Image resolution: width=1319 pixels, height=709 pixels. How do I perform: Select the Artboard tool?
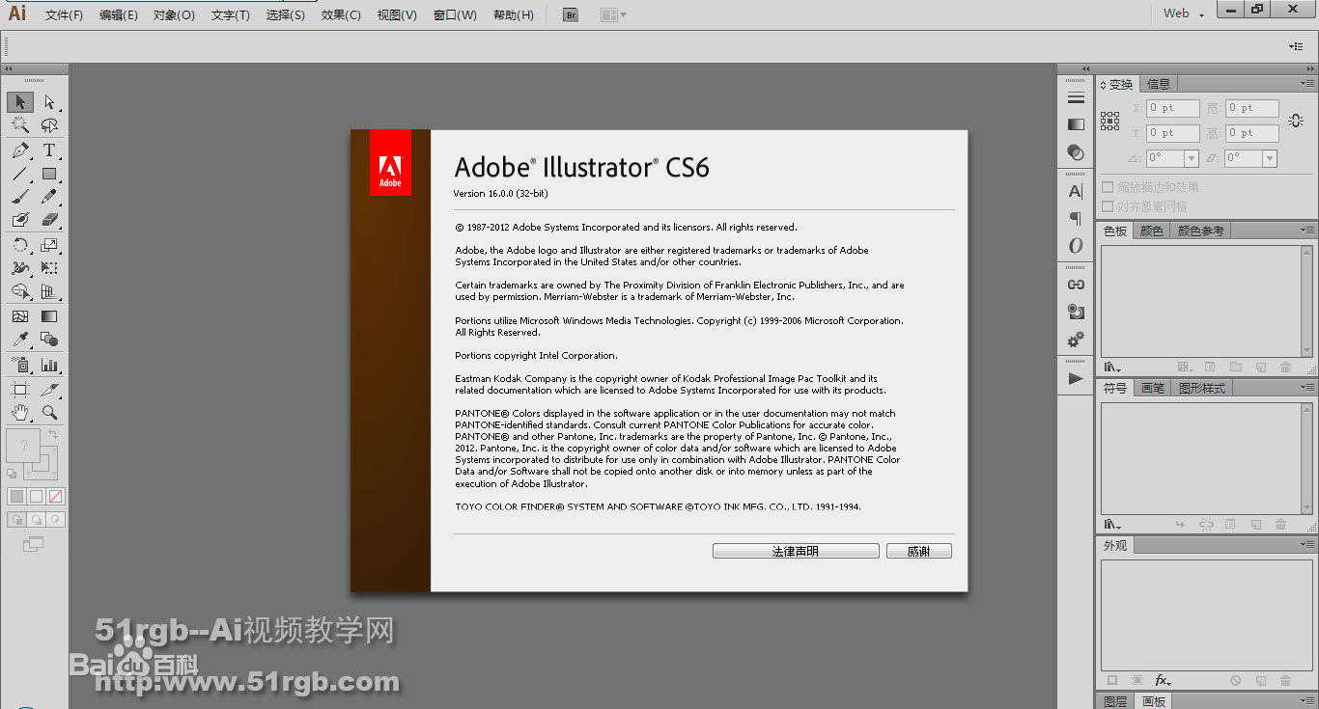pyautogui.click(x=20, y=389)
